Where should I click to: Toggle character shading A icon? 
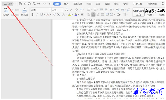point(82,15)
